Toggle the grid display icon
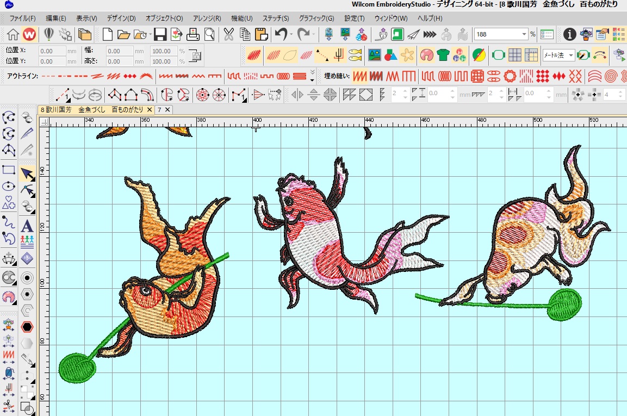The height and width of the screenshot is (416, 627). [514, 55]
